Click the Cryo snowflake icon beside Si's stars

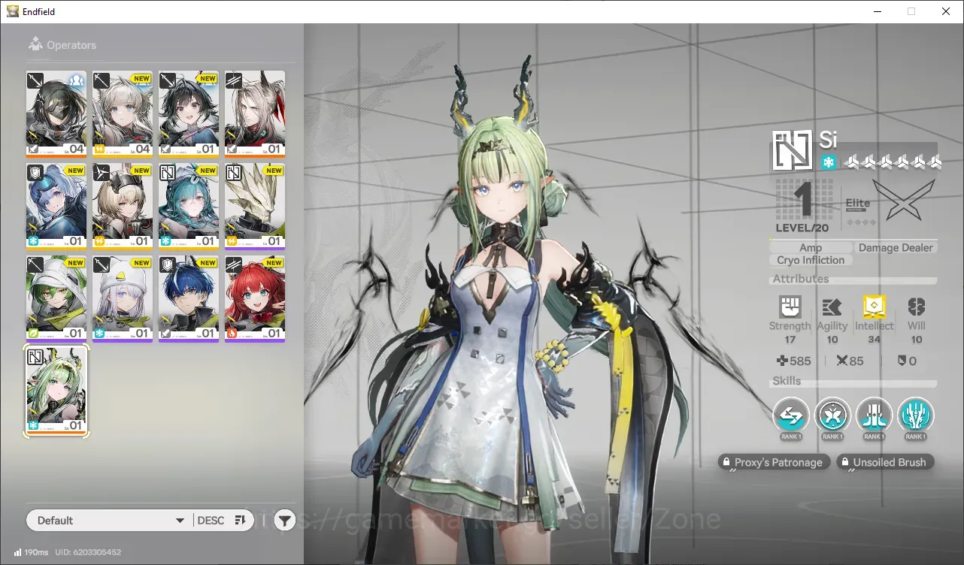829,162
